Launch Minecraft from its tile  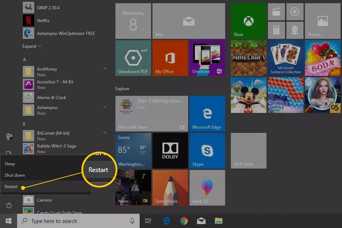(x=248, y=58)
